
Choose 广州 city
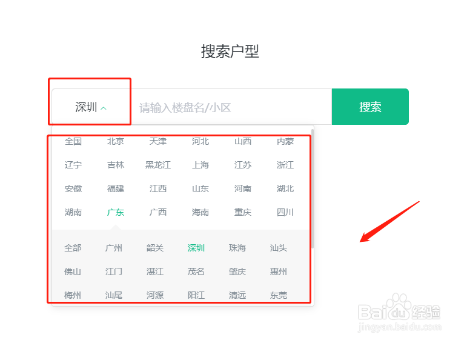point(114,248)
